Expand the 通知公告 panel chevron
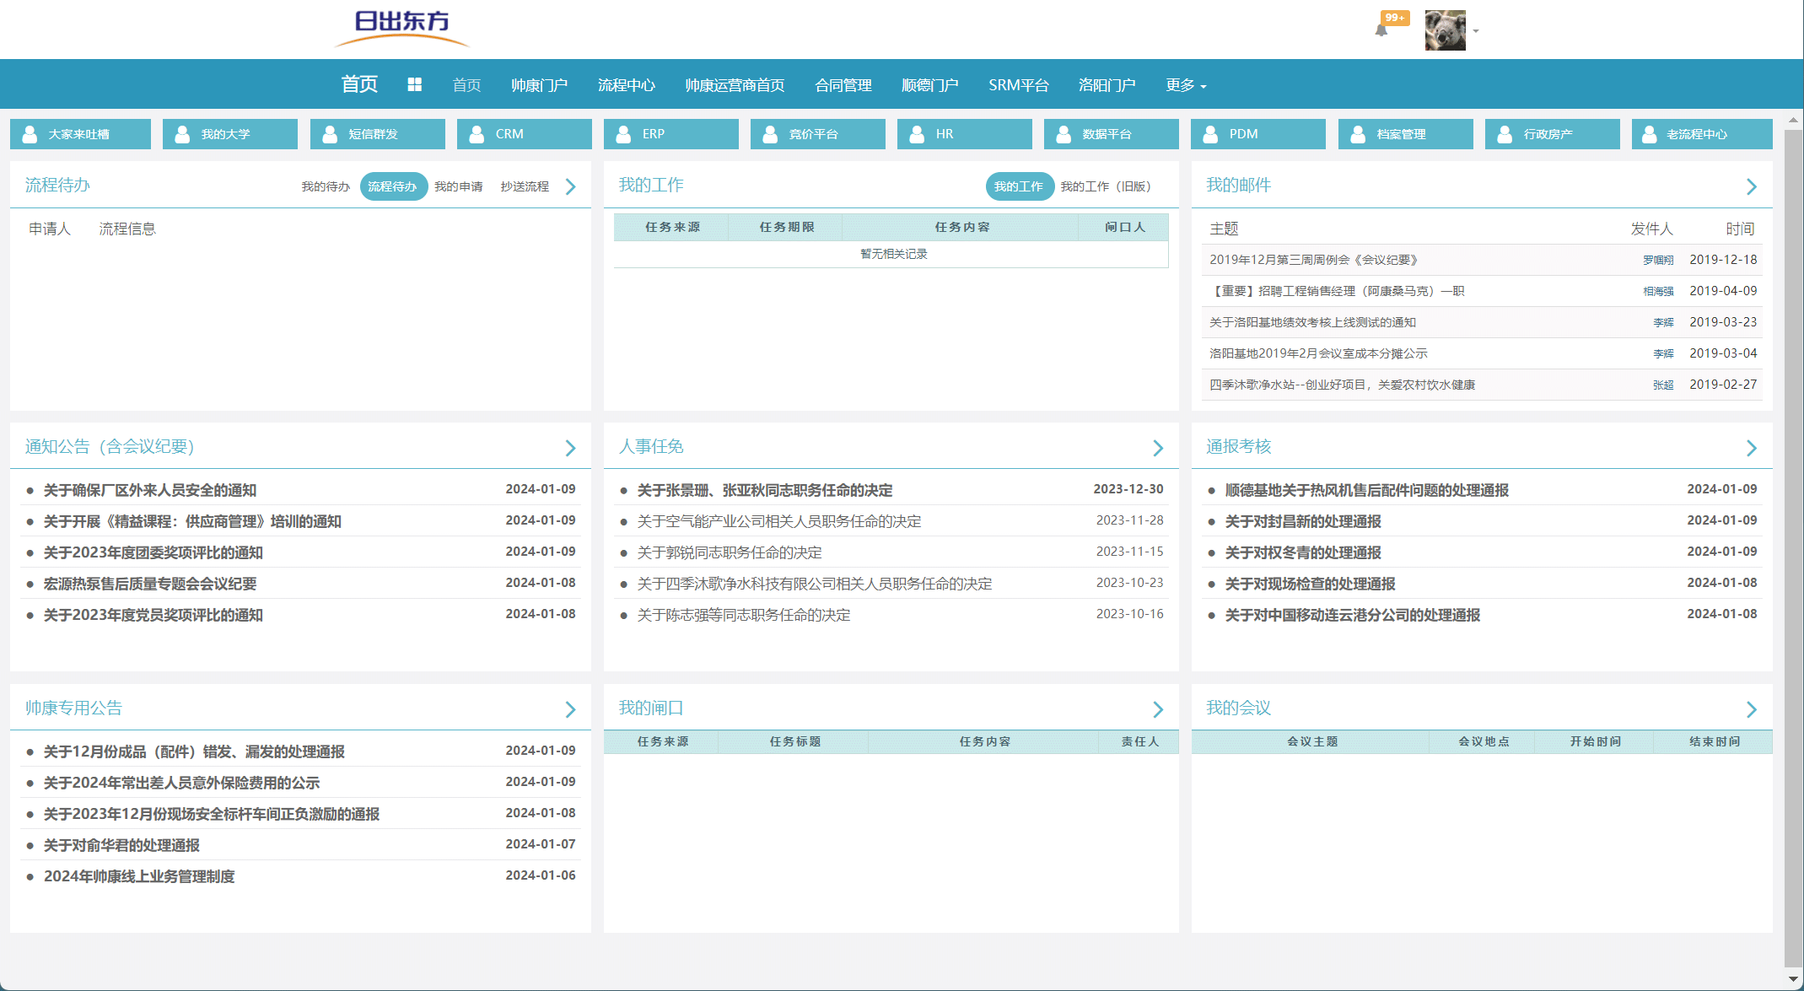The width and height of the screenshot is (1804, 991). point(570,448)
